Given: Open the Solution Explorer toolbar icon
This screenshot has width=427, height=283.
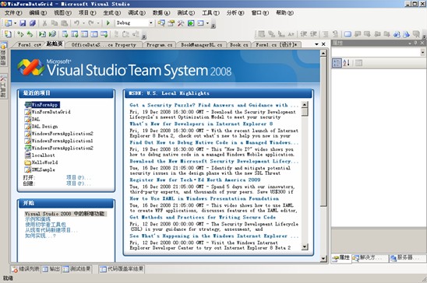Looking at the screenshot, I should (x=161, y=23).
